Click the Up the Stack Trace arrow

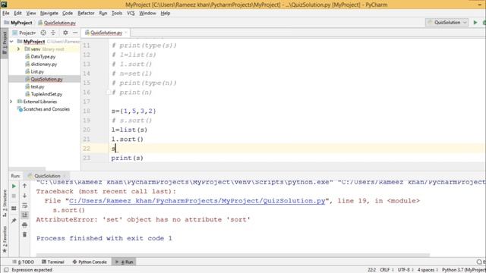pos(25,186)
